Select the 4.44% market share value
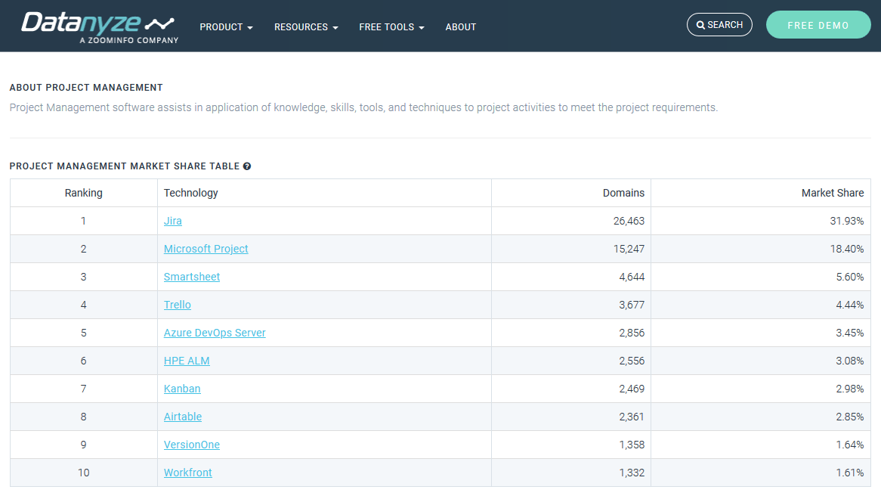The width and height of the screenshot is (881, 496). point(849,305)
